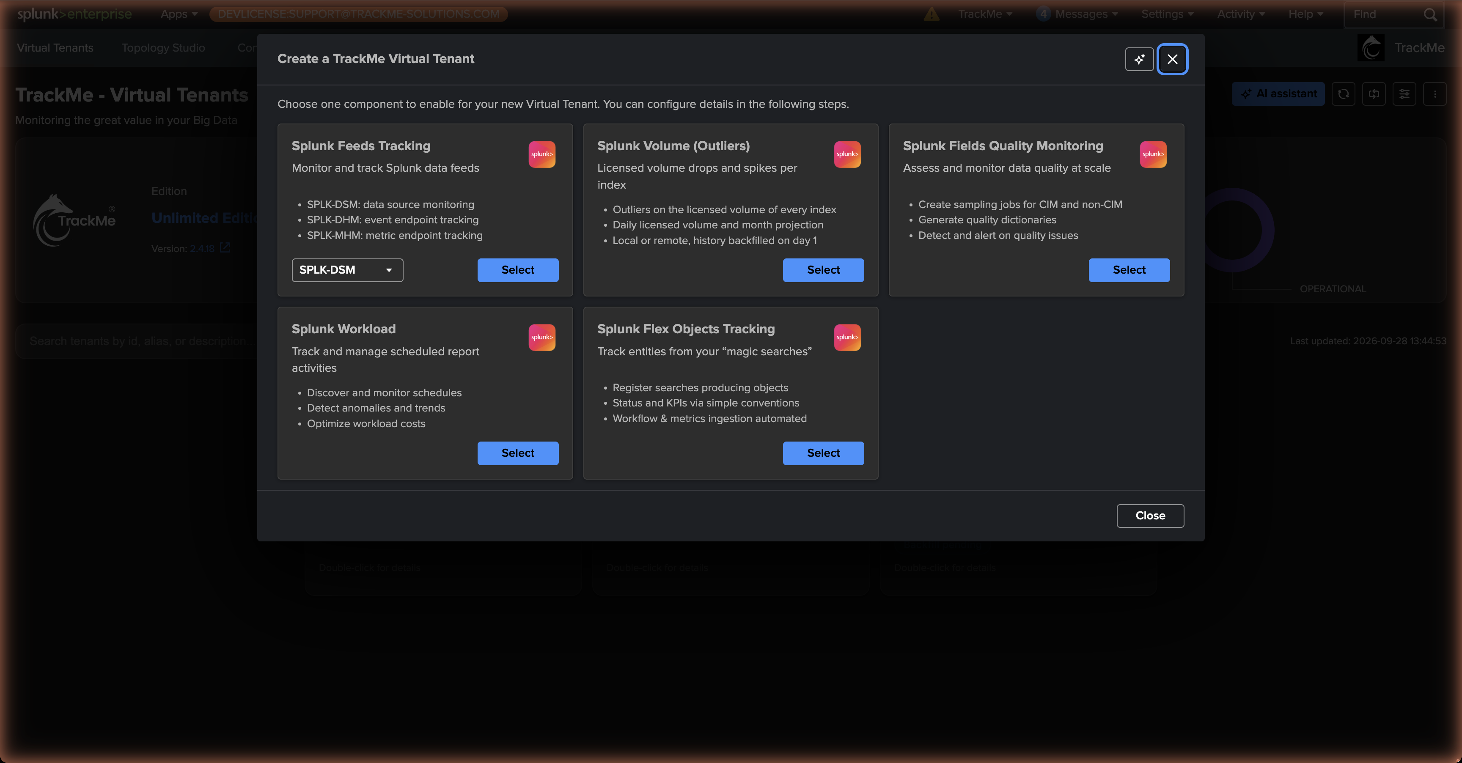Close the Create Virtual Tenant dialog via X
The width and height of the screenshot is (1462, 763).
tap(1172, 59)
